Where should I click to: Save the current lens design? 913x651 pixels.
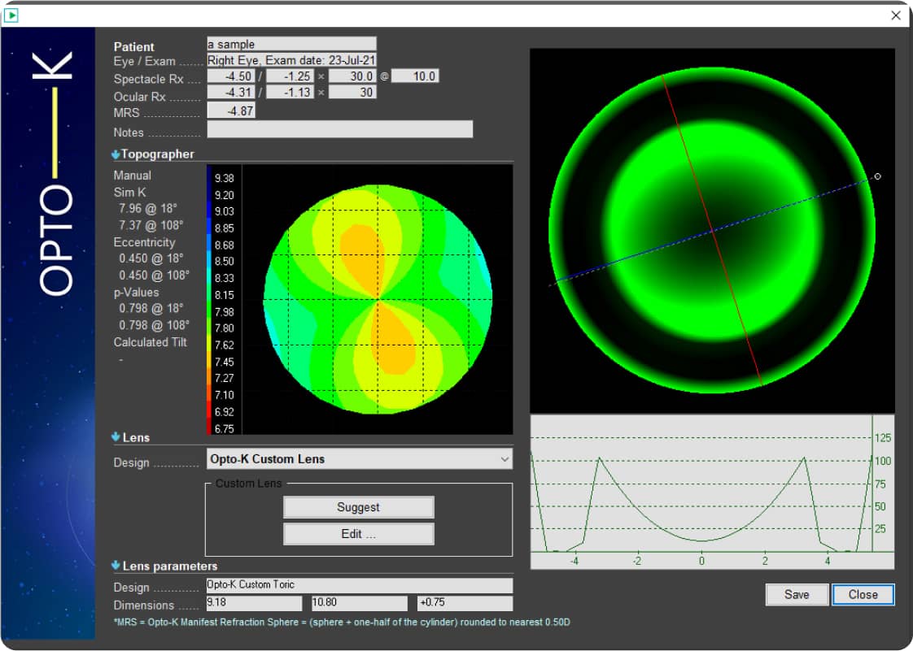pyautogui.click(x=797, y=594)
